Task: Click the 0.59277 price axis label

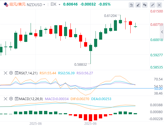Action: click(156, 55)
